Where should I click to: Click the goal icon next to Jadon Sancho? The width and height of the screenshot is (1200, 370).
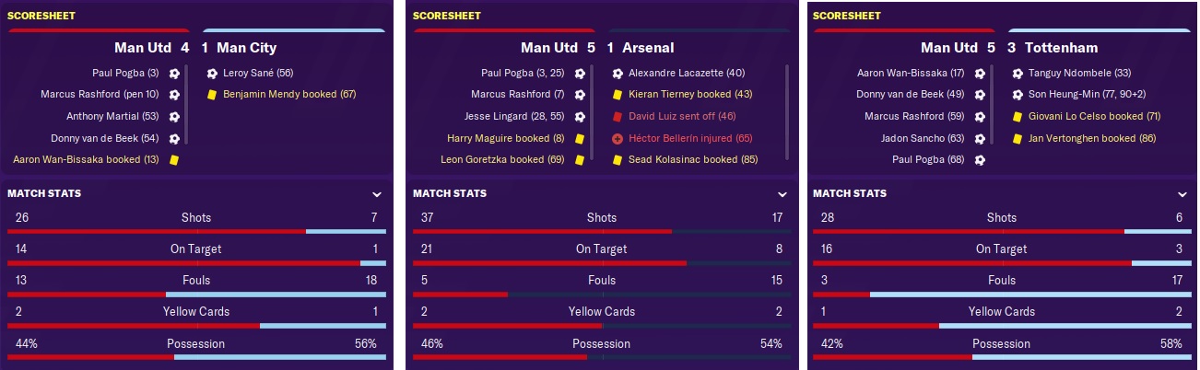[x=979, y=138]
